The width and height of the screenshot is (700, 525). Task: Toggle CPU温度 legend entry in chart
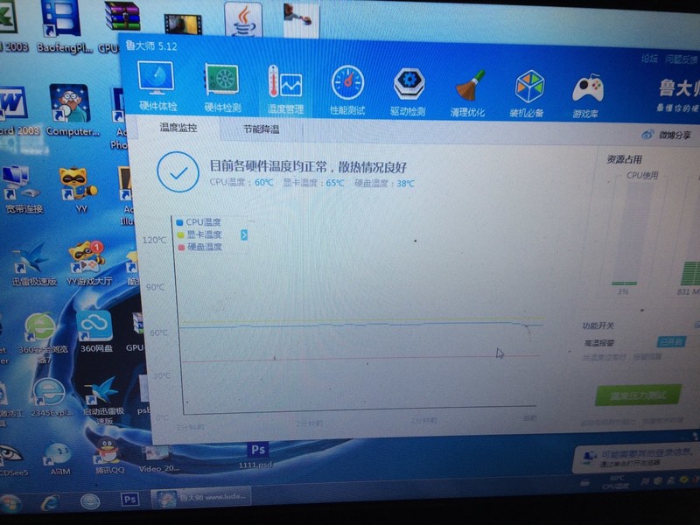point(199,222)
